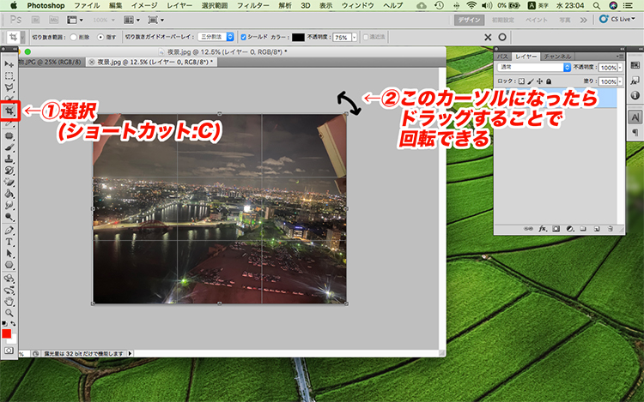Screen dimensions: 644x402
Task: Delete the layer with trash icon
Action: pos(611,229)
